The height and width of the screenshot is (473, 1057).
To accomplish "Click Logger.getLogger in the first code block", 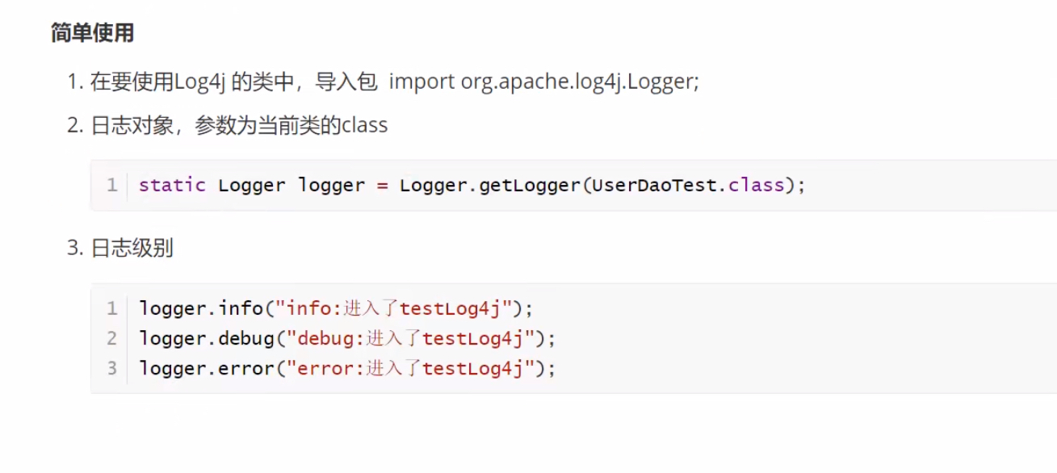I will click(490, 185).
